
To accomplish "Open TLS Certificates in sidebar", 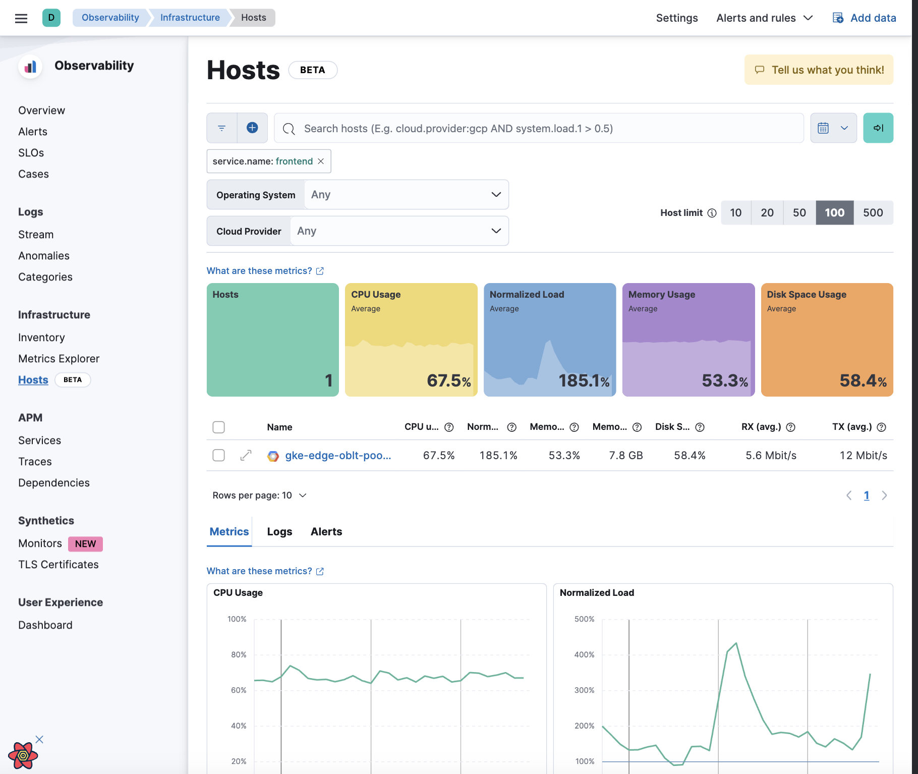I will [59, 565].
